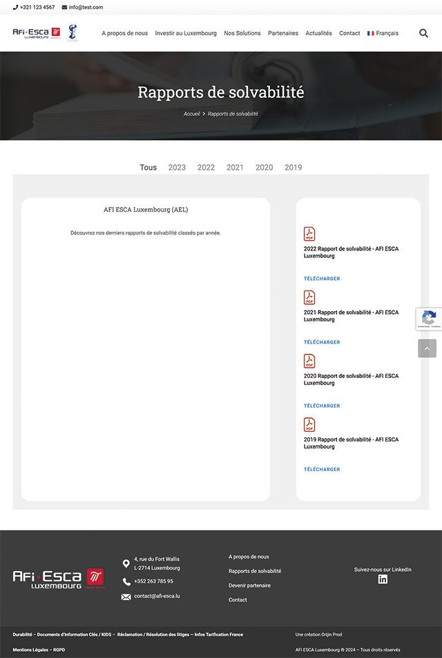Click the blue emblem logo beside AFI ESCA
Viewport: 442px width, 658px height.
point(73,32)
